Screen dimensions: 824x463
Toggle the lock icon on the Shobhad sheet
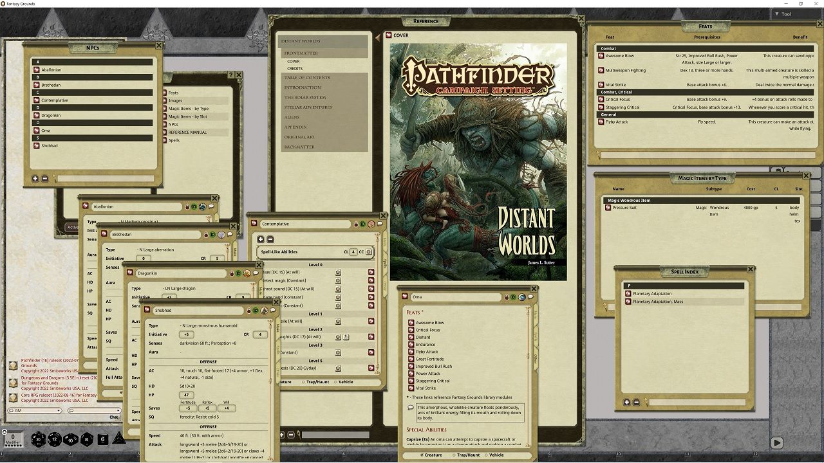tap(248, 311)
